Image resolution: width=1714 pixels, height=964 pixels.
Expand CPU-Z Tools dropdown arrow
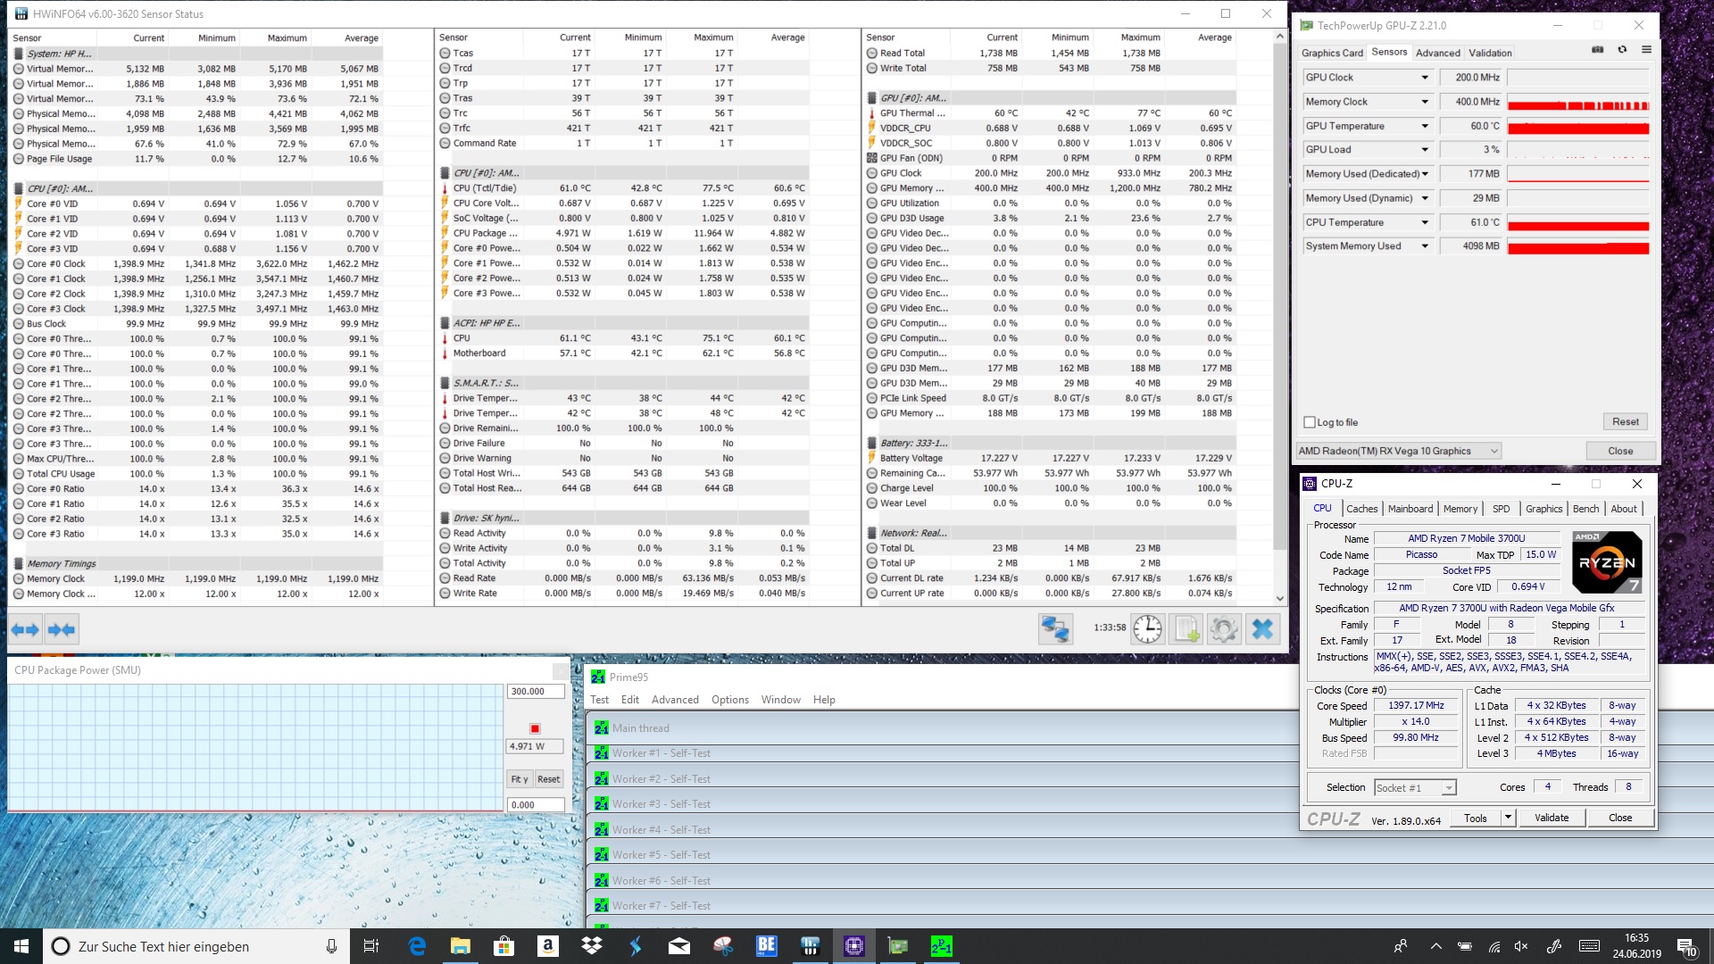point(1508,817)
